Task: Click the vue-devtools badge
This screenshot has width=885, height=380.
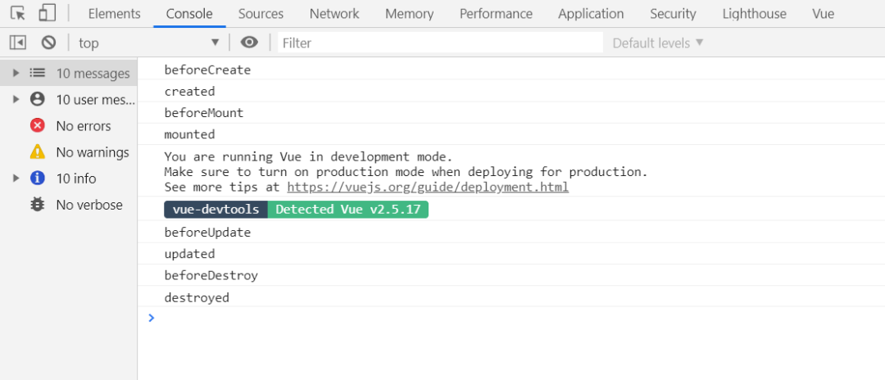Action: [x=216, y=209]
